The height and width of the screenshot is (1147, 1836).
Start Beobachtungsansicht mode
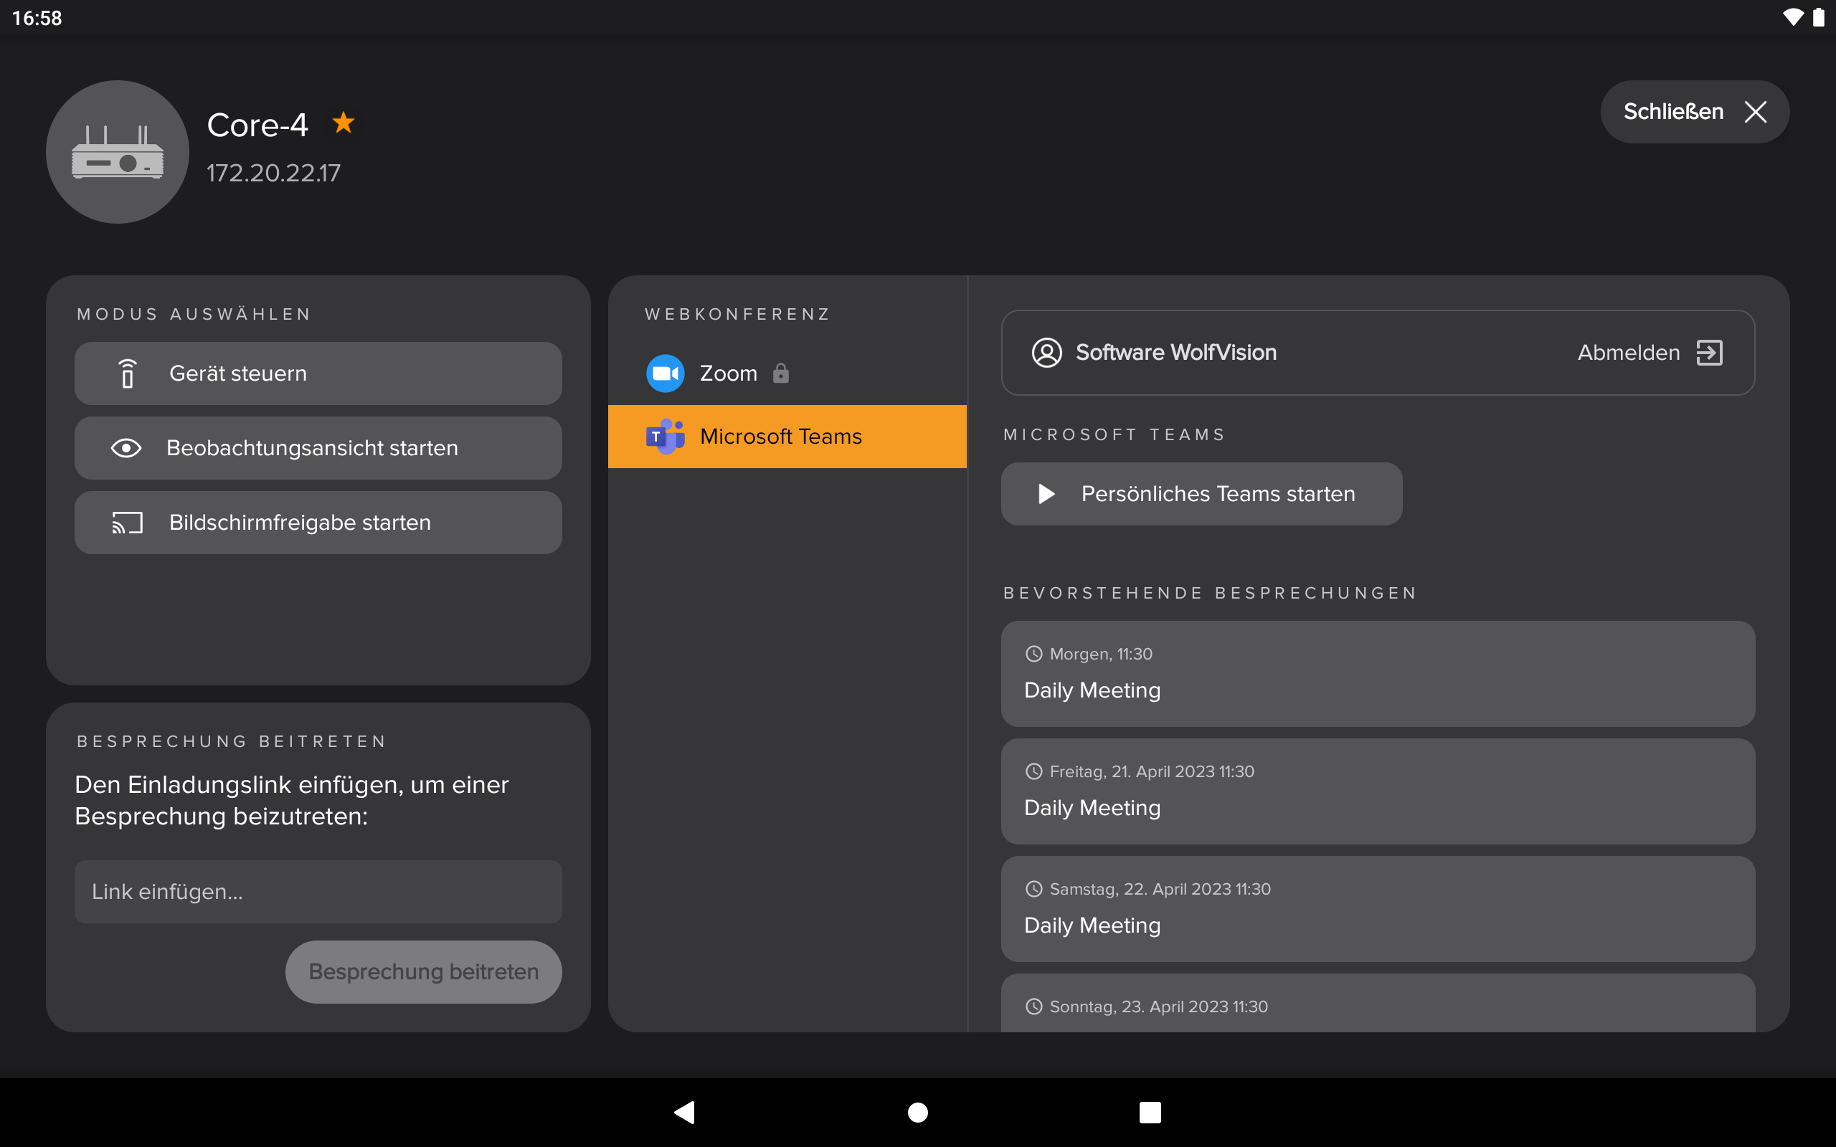(x=318, y=447)
